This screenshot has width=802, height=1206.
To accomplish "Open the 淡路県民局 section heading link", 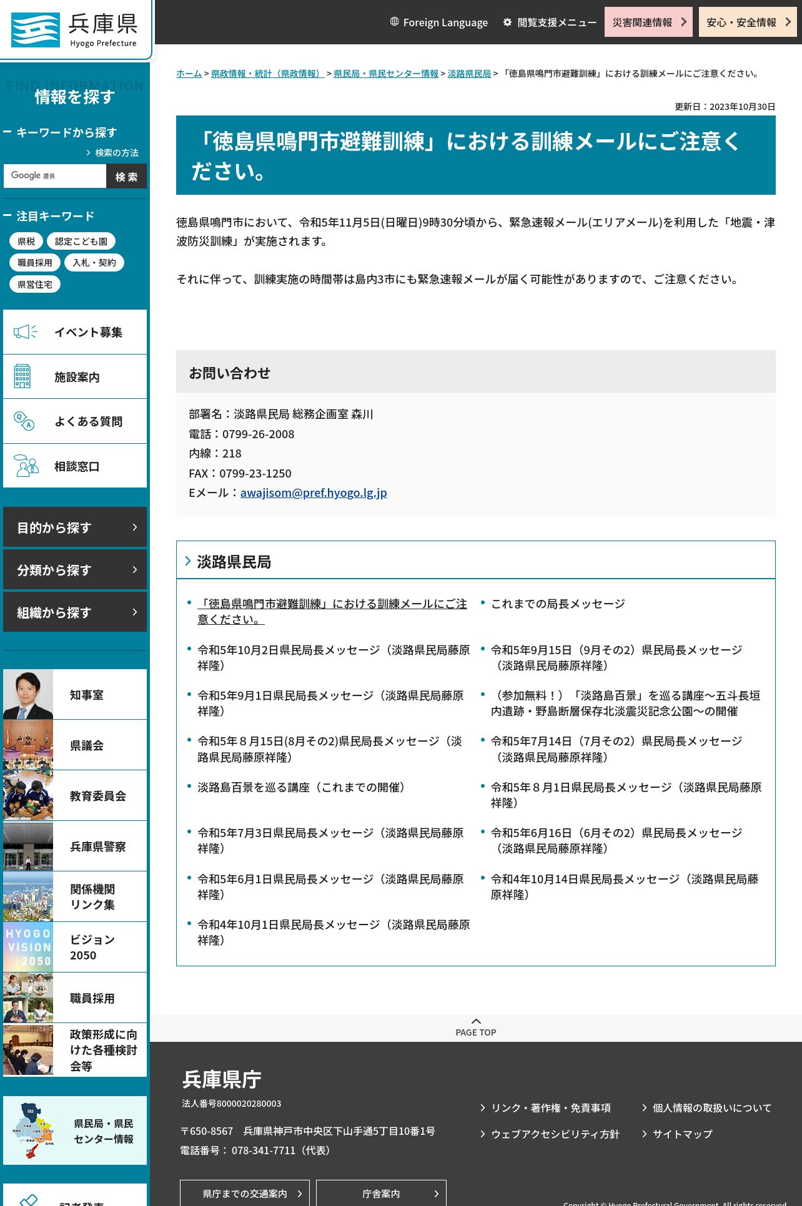I will click(x=234, y=562).
